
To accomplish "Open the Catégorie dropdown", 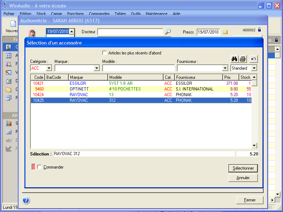I will [x=49, y=68].
